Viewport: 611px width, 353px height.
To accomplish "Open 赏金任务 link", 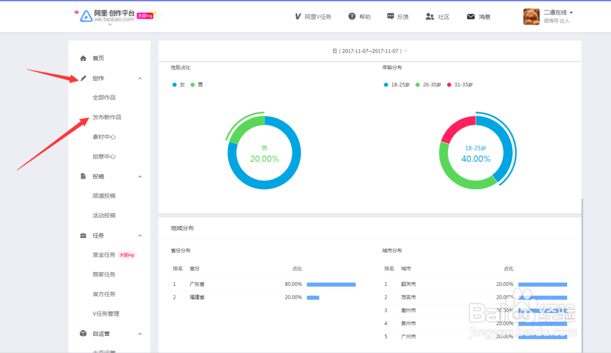I will tap(104, 255).
